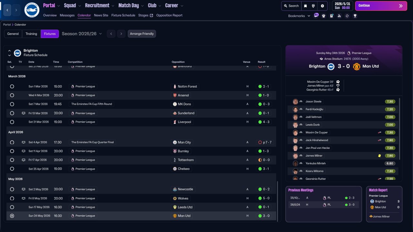
Task: Open the Messages submenu item
Action: pos(67,15)
